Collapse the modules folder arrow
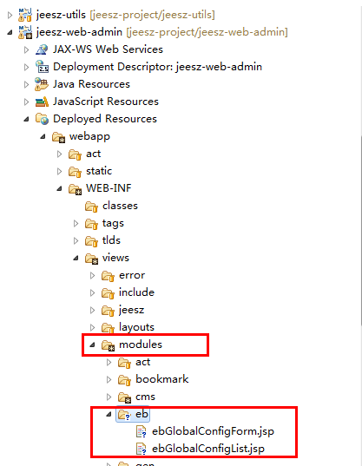The width and height of the screenshot is (362, 466). pos(92,345)
